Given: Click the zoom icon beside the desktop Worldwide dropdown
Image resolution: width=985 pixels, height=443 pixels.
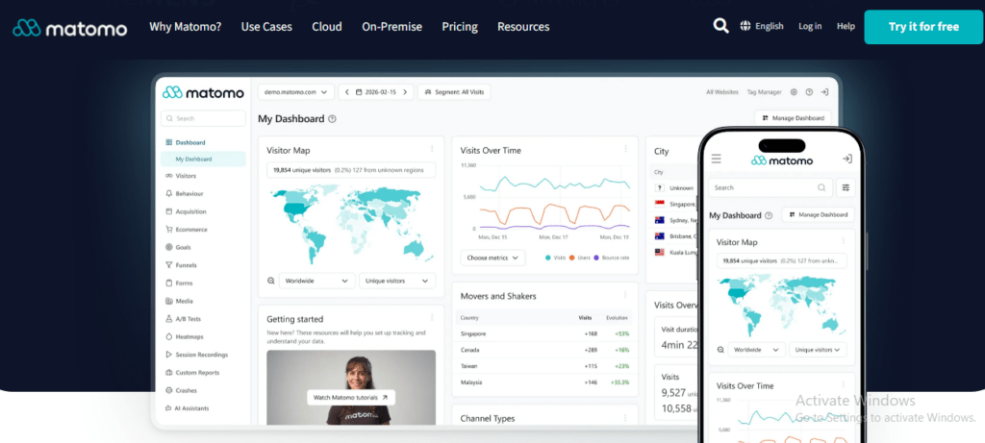Looking at the screenshot, I should click(x=270, y=282).
